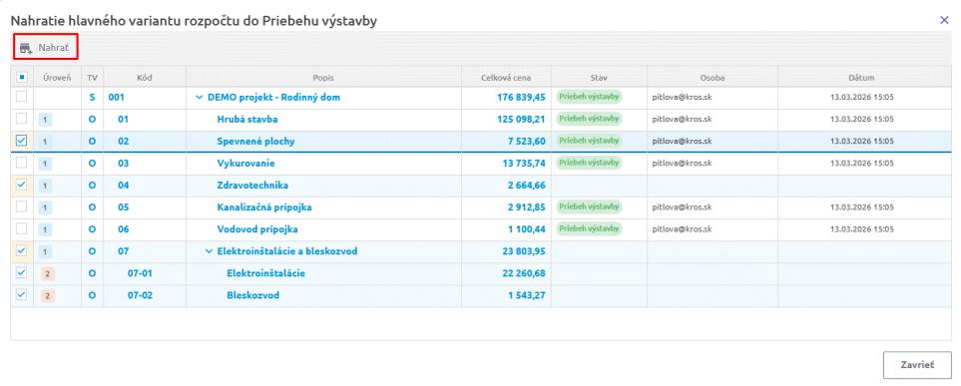Select the Kanalizačná prípojka description text
Screen dimensions: 961x386
point(264,207)
